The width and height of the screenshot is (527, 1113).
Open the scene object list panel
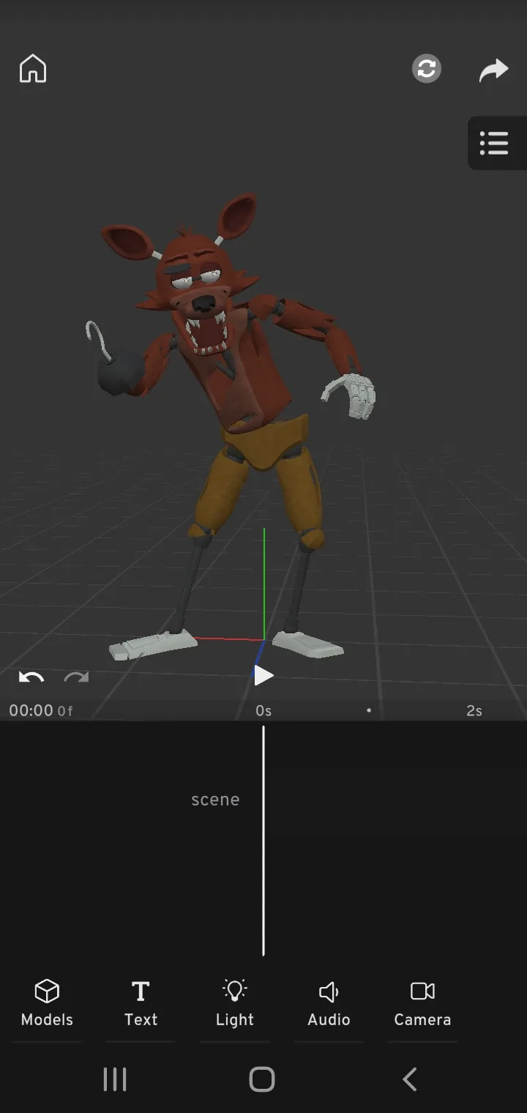point(497,144)
